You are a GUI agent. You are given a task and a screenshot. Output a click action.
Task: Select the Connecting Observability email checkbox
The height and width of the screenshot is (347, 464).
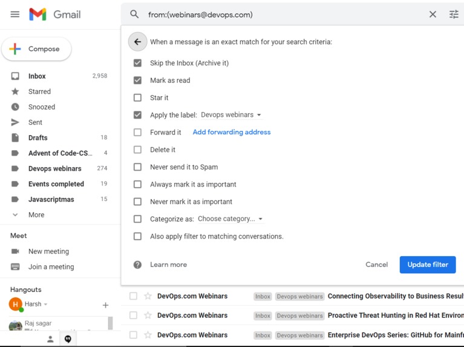click(134, 296)
